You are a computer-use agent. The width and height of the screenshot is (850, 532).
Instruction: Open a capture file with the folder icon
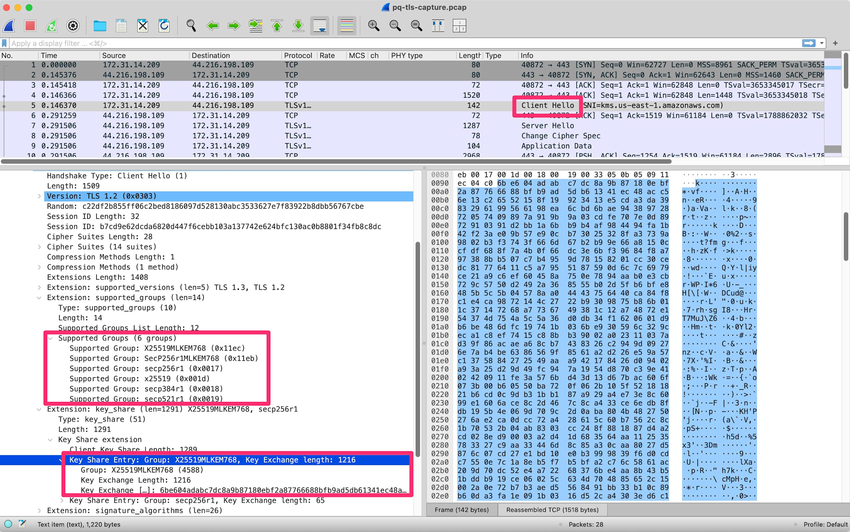click(x=100, y=26)
